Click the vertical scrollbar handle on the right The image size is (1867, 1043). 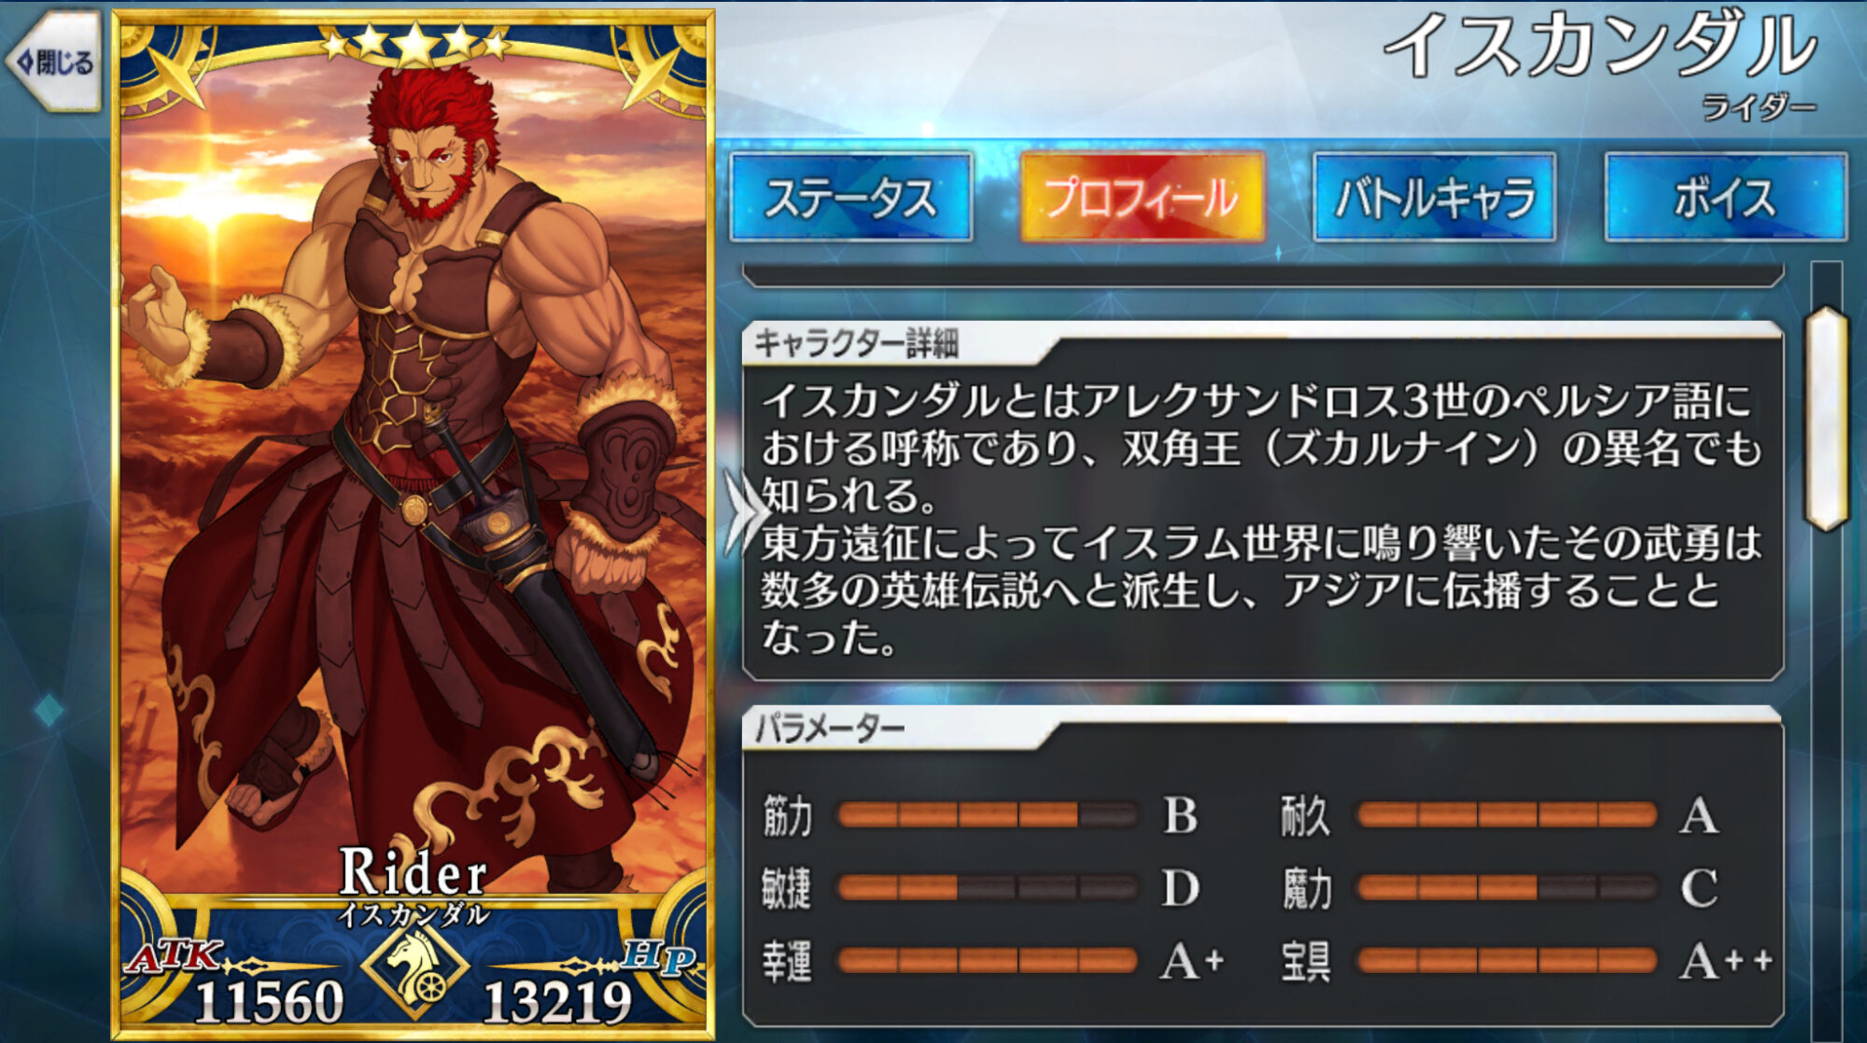pyautogui.click(x=1826, y=418)
